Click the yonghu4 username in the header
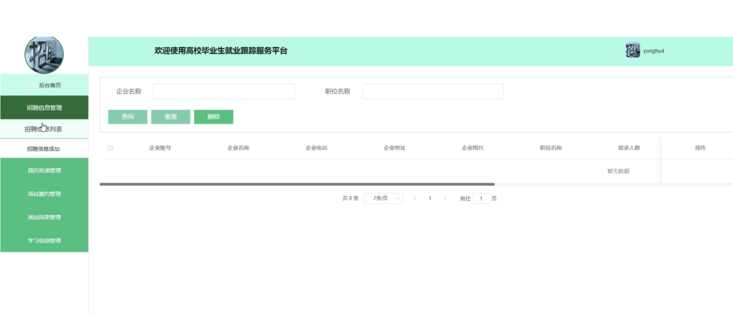 (x=654, y=51)
